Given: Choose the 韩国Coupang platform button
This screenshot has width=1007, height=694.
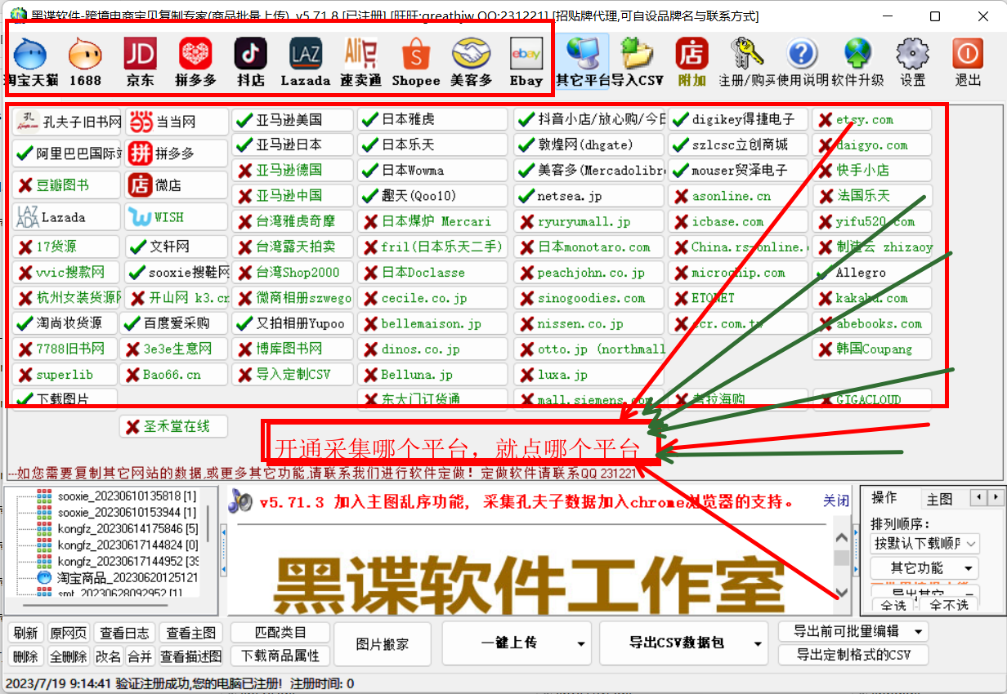Looking at the screenshot, I should 872,349.
